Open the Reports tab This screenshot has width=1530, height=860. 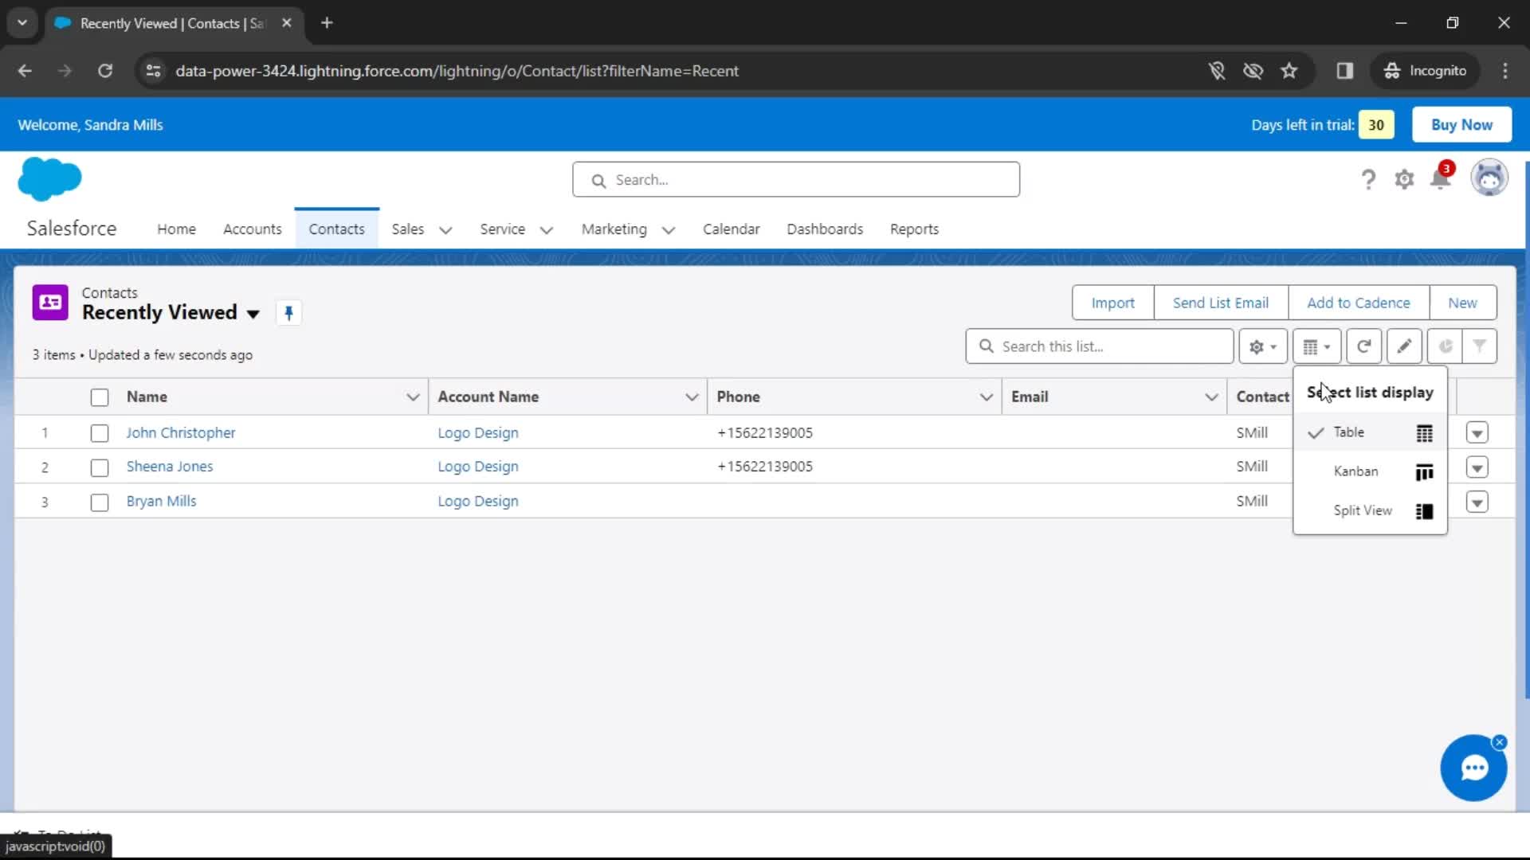coord(914,229)
